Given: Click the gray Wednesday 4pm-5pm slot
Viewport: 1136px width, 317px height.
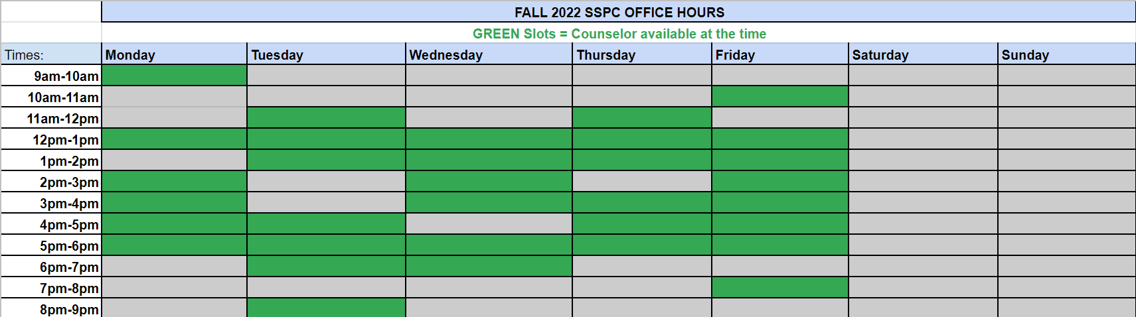Looking at the screenshot, I should pos(489,224).
